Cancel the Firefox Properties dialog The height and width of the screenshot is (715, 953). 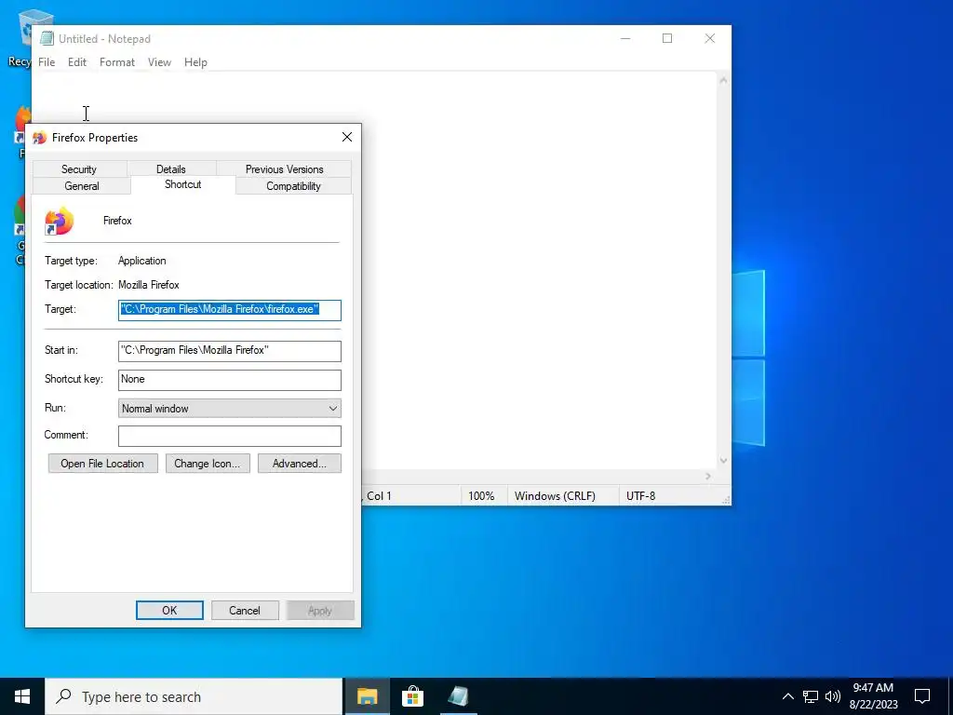pyautogui.click(x=245, y=611)
